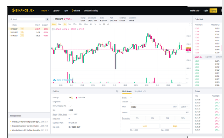The height and width of the screenshot is (138, 224).
Task: Star the EOSUSDT futures row
Action: click(10, 32)
